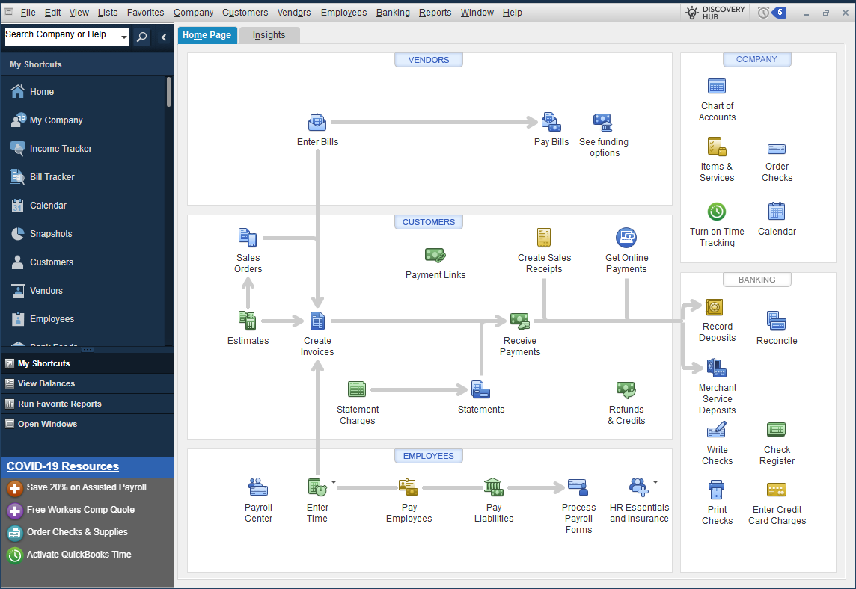Screen dimensions: 856x589
Task: Open the Enter Bills icon
Action: [317, 123]
